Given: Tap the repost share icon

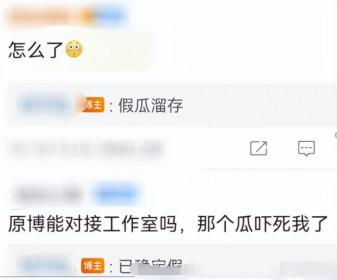Looking at the screenshot, I should click(x=259, y=148).
